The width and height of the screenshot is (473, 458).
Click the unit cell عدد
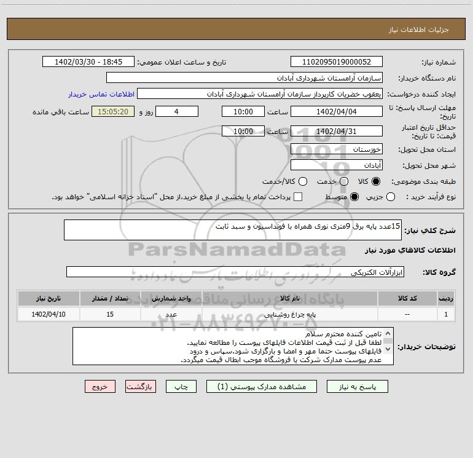[171, 314]
